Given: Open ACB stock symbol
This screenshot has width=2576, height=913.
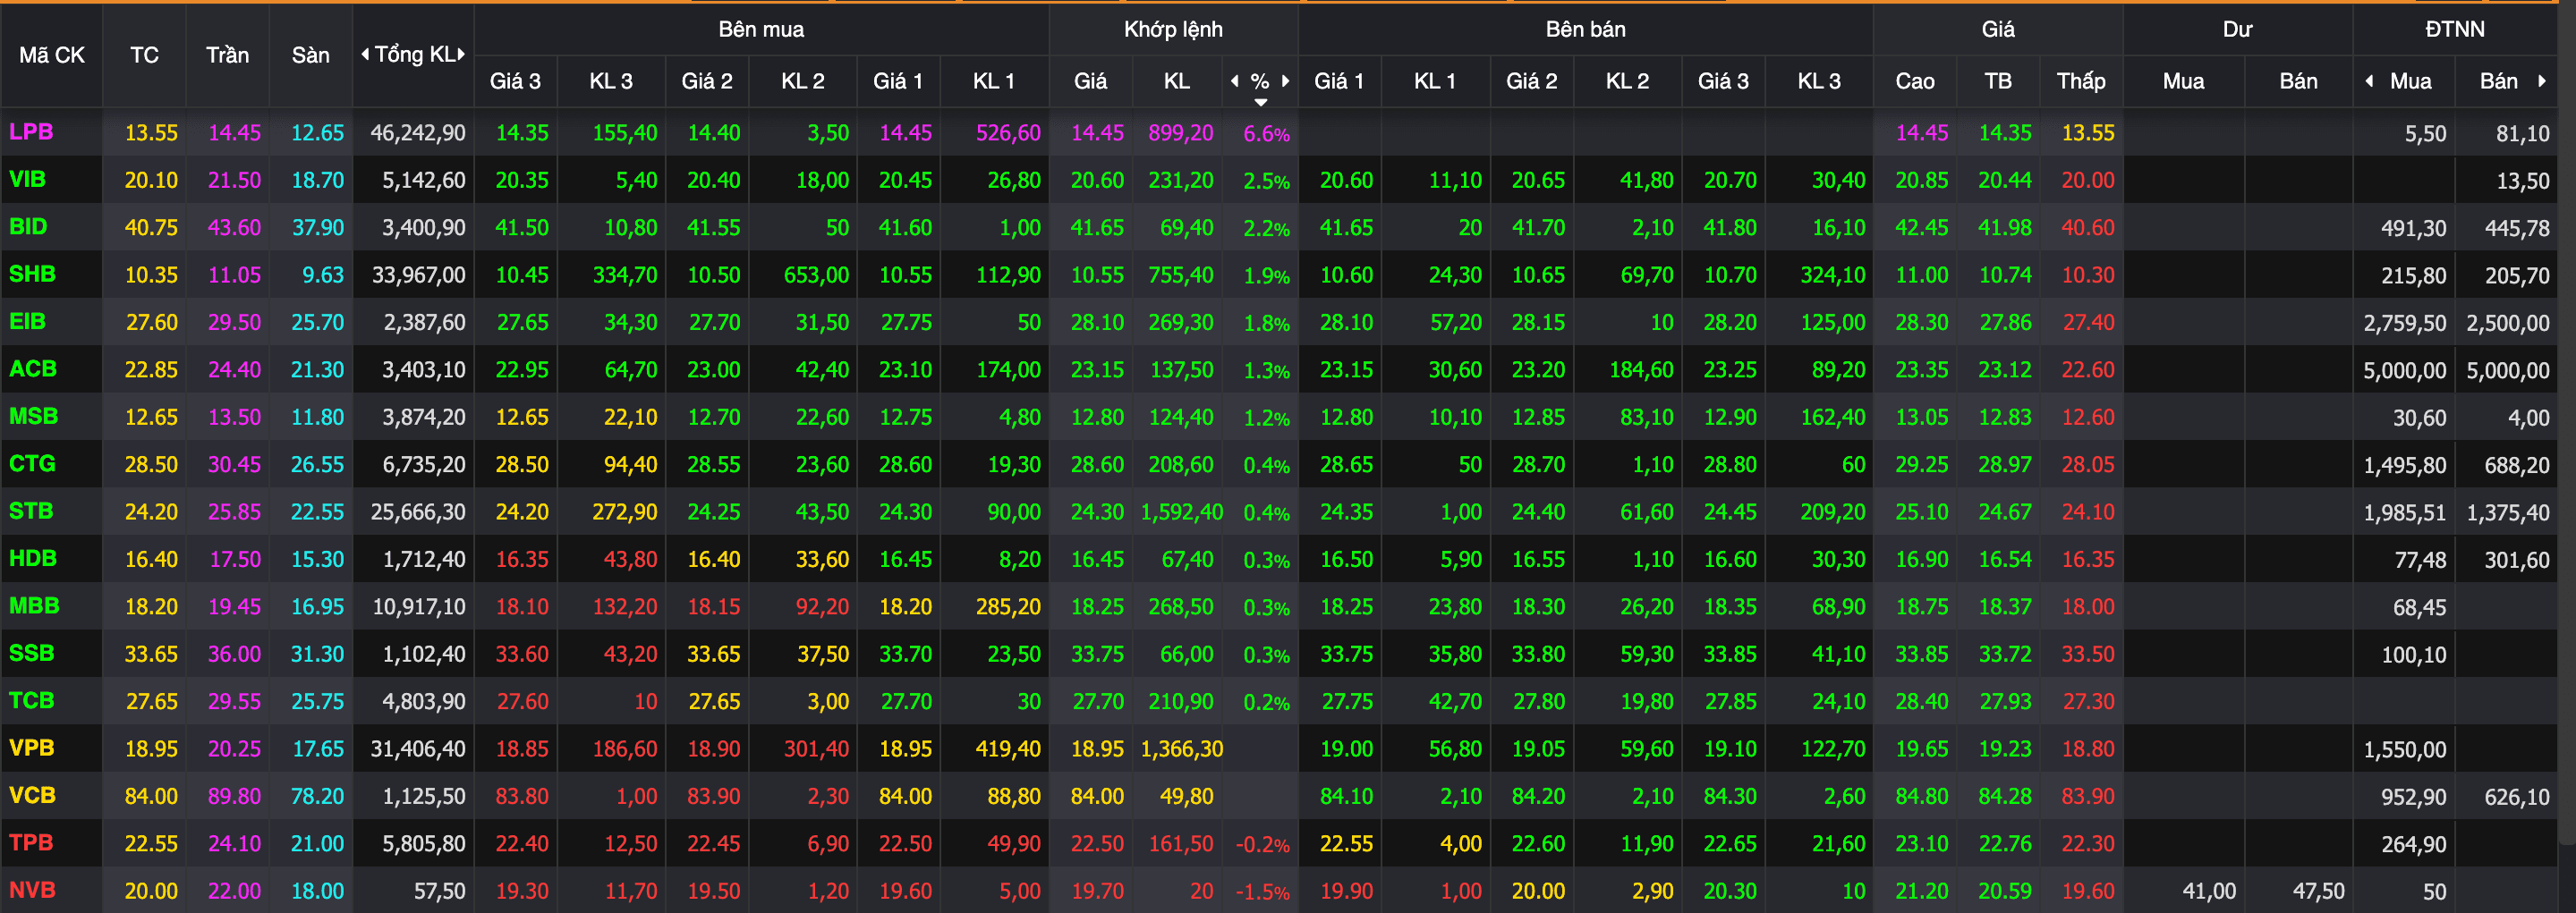Looking at the screenshot, I should coord(33,368).
